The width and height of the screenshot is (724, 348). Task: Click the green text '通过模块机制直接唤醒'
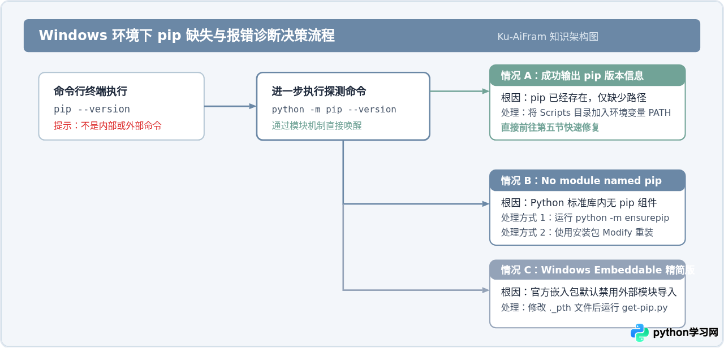point(317,125)
